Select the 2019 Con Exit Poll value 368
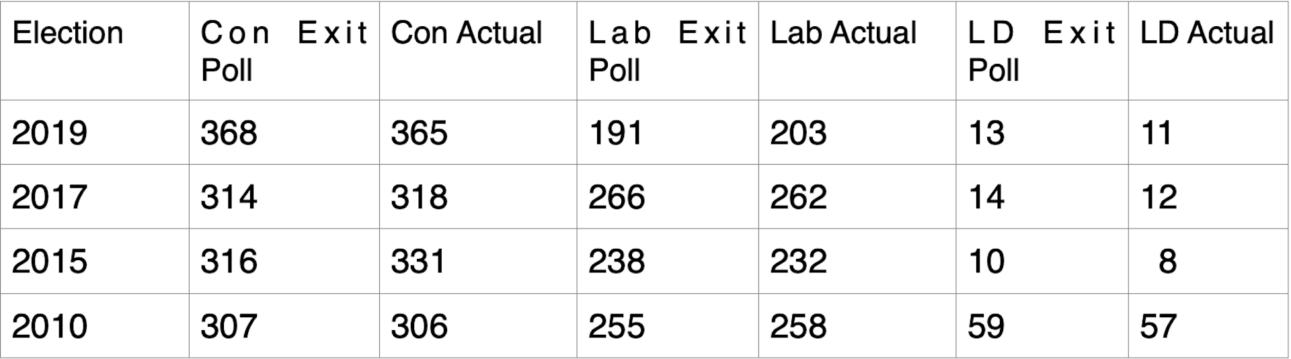Image resolution: width=1291 pixels, height=359 pixels. (x=229, y=132)
